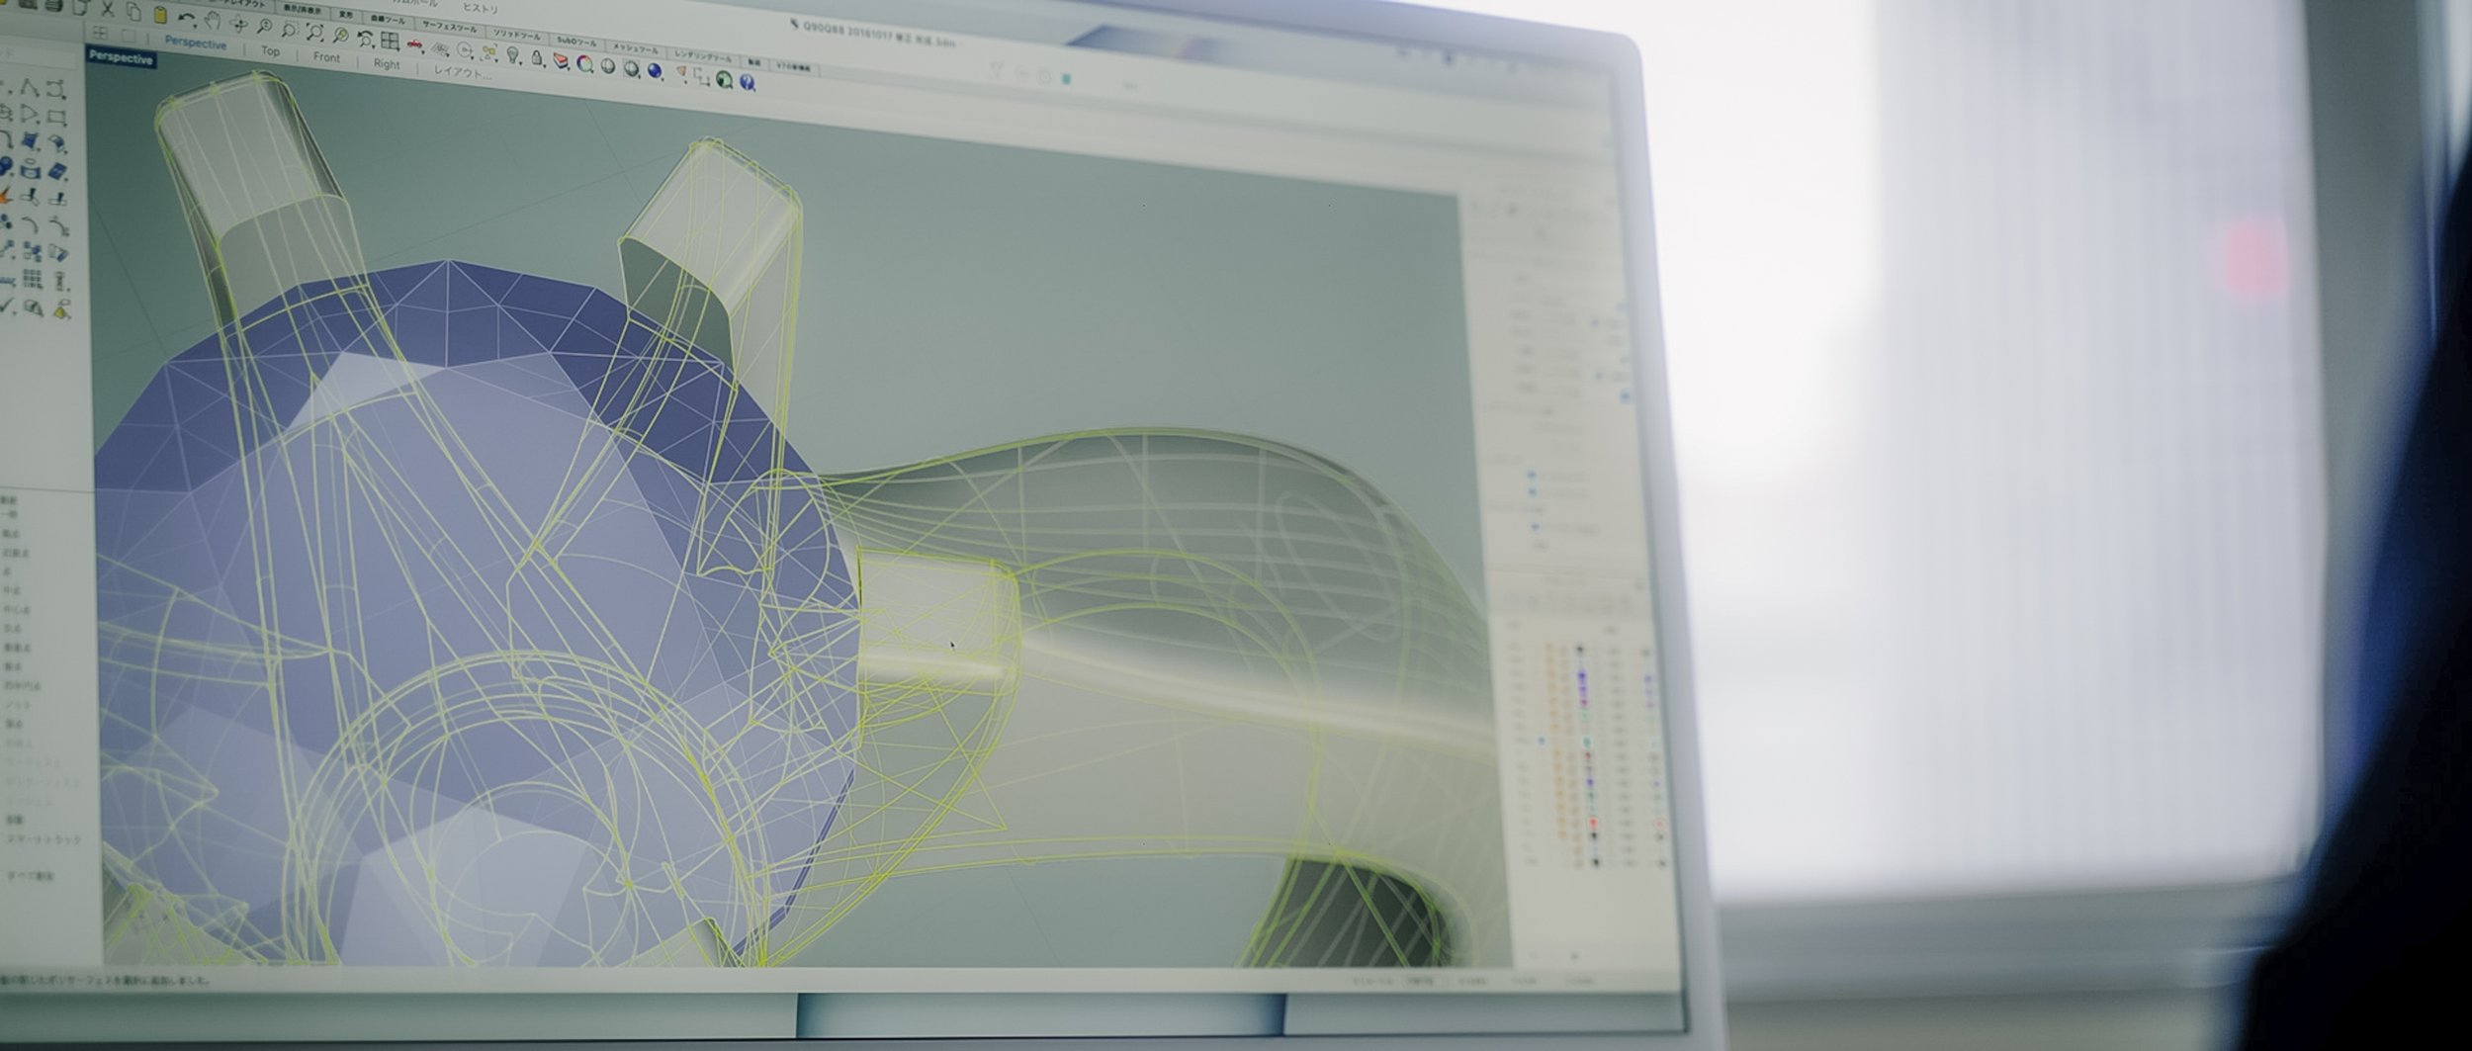Open the サーフェスツール toolbar tab
Screen dimensions: 2472x1051
449,27
